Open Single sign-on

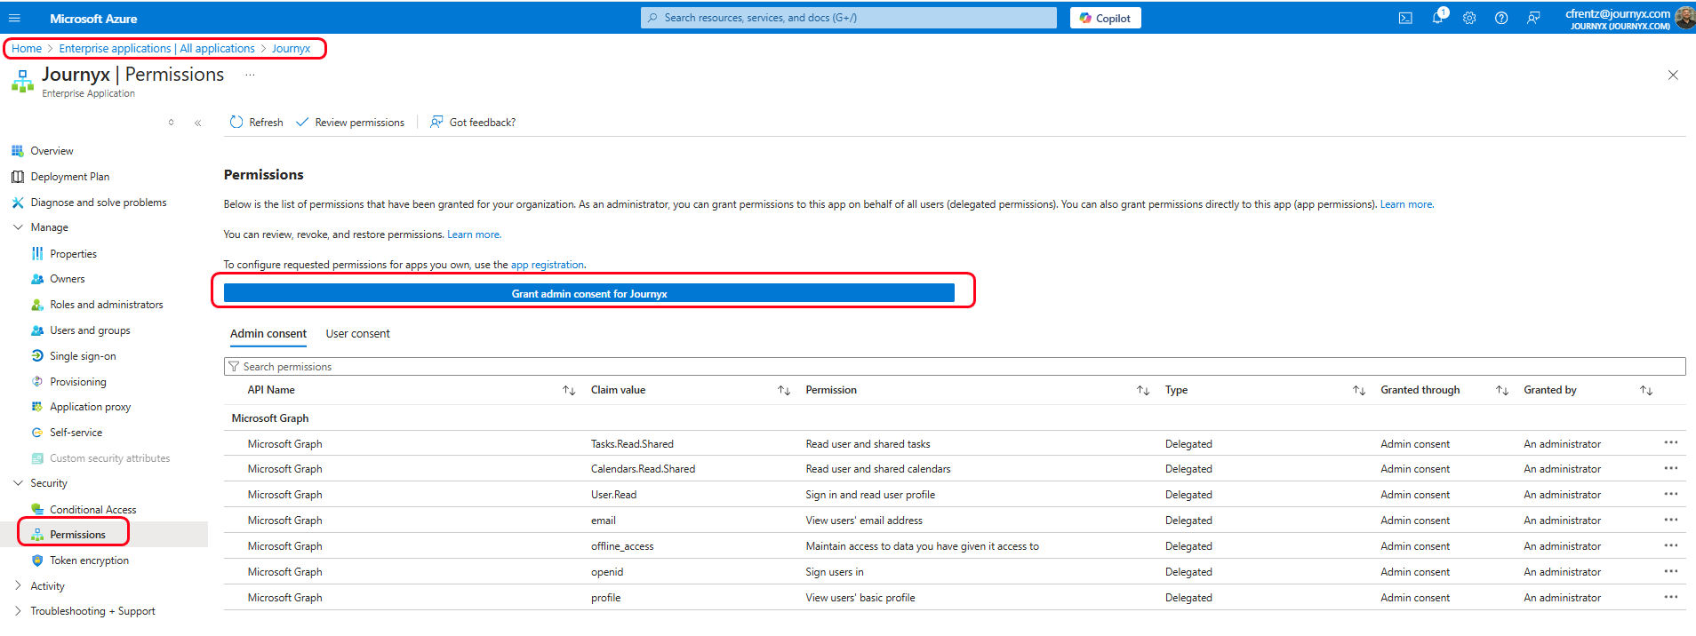(83, 356)
